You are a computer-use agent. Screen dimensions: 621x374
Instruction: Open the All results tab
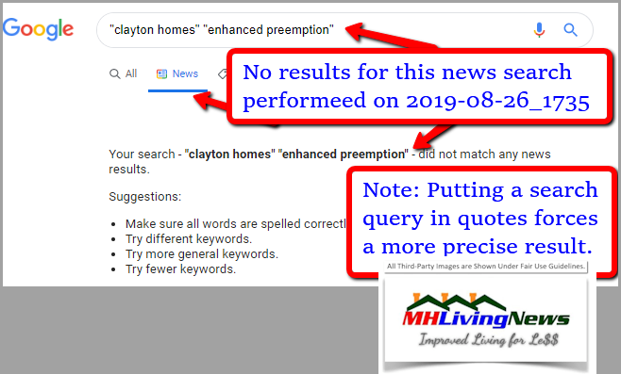click(x=124, y=73)
